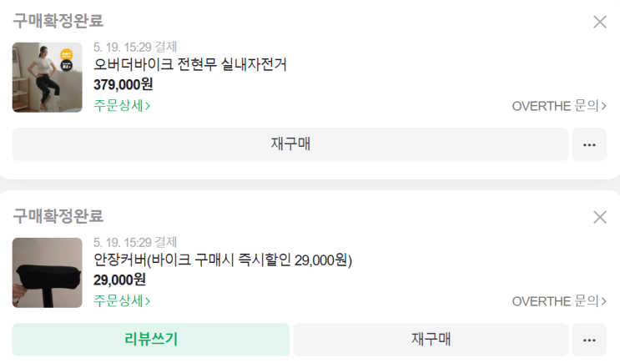620x363 pixels.
Task: Click 구매확정완료 status on the 안장커버 card
Action: pos(58,216)
